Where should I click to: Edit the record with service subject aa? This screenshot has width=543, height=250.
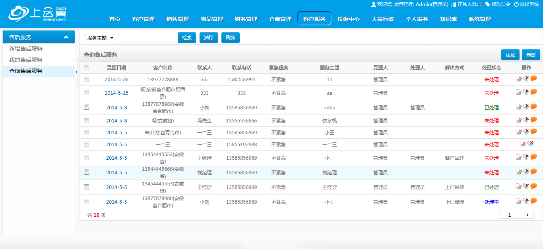point(518,92)
